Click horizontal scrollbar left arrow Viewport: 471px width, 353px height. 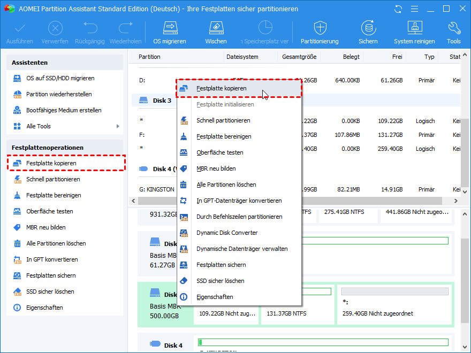click(133, 201)
